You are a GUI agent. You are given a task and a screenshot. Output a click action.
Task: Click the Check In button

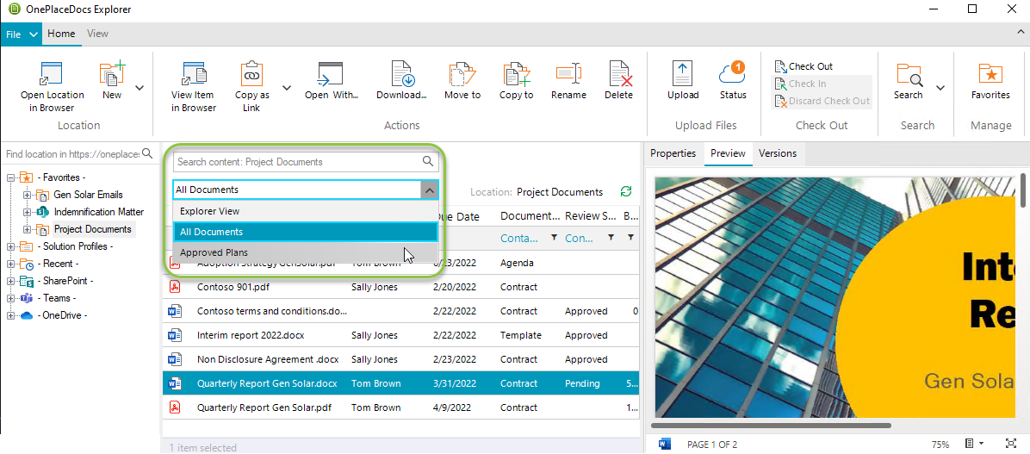point(800,84)
